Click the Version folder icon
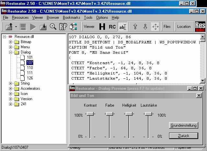207x151 pixels. point(17,99)
